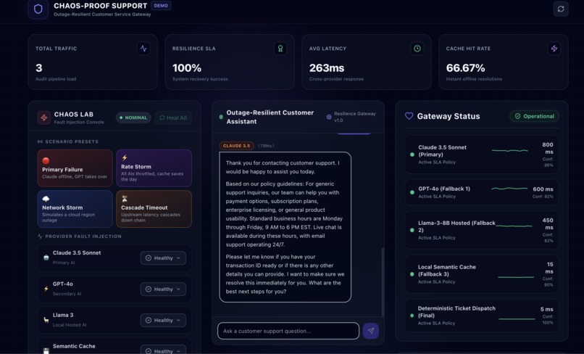Click the hourglass icon on Cascade Timeout card
Image resolution: width=584 pixels, height=354 pixels.
tap(125, 199)
